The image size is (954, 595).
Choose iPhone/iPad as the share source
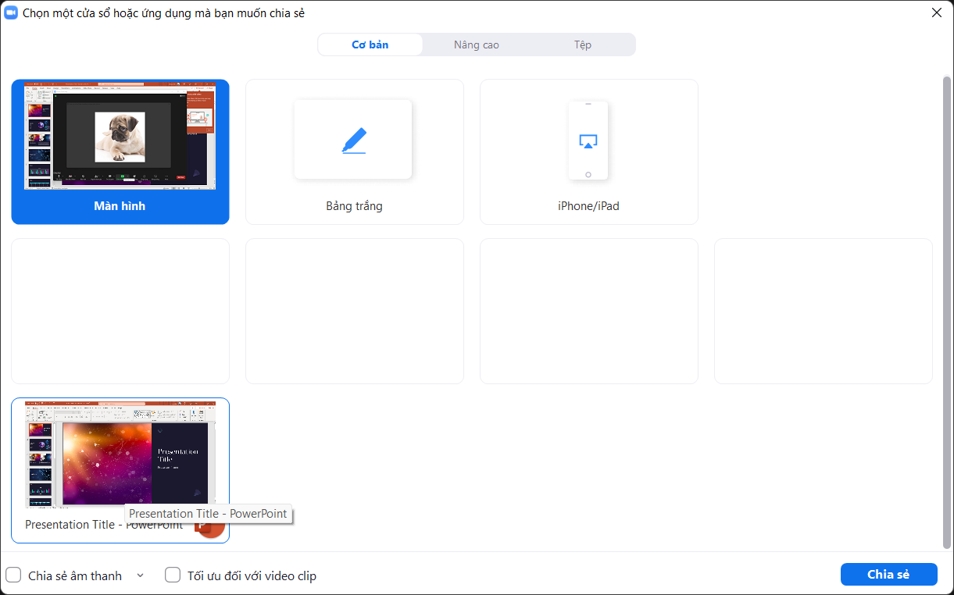click(x=588, y=151)
